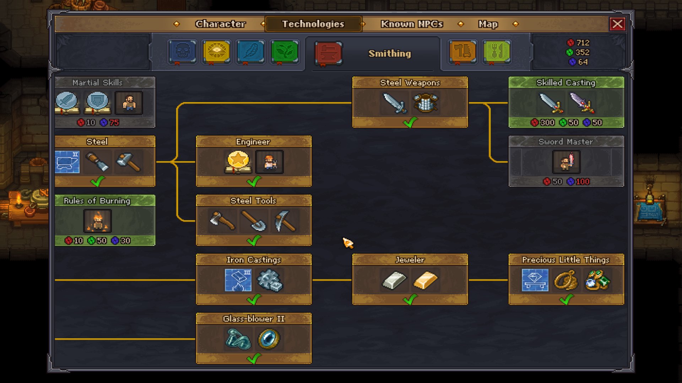This screenshot has width=682, height=383.
Task: Click the Jeweler card title
Action: [x=410, y=260]
